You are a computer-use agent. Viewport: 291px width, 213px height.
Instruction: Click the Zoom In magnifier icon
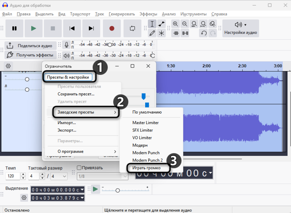(x=176, y=24)
